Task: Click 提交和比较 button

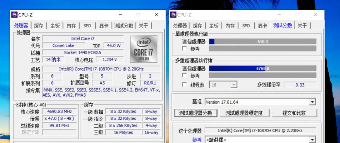Action: point(294,113)
